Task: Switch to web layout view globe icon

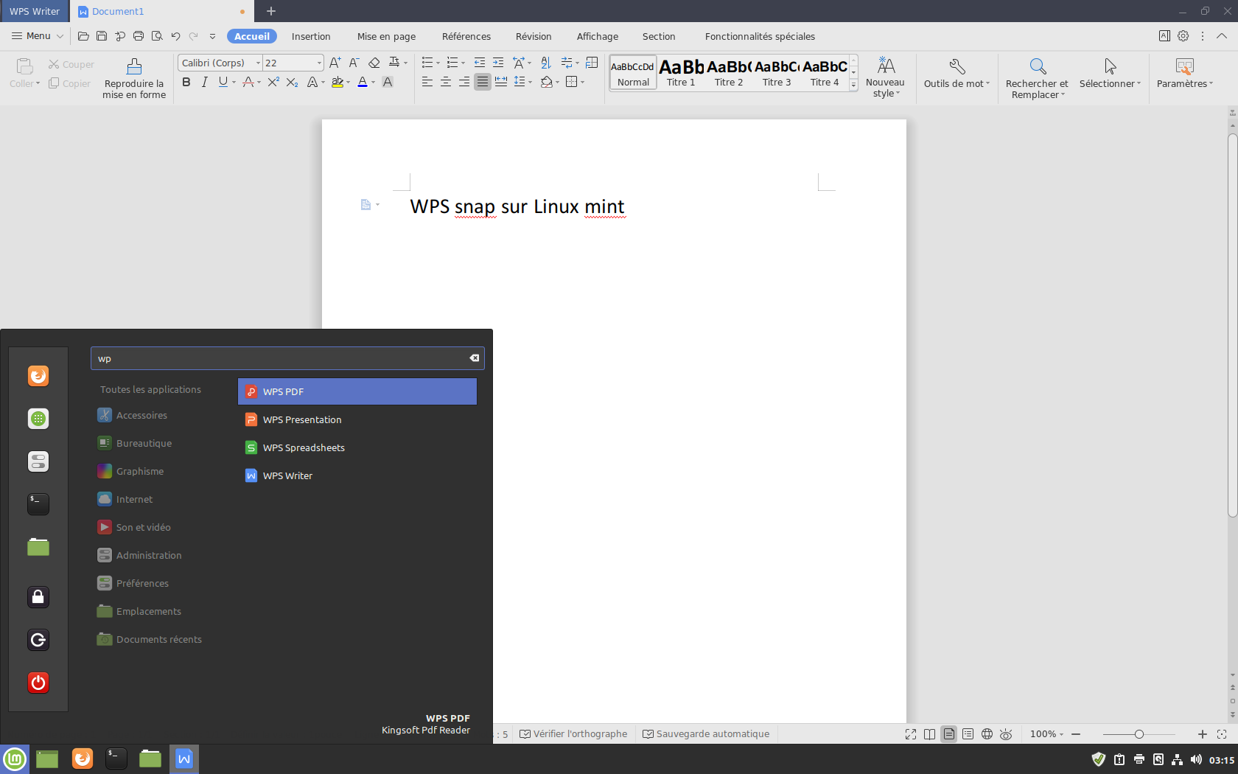Action: point(987,734)
